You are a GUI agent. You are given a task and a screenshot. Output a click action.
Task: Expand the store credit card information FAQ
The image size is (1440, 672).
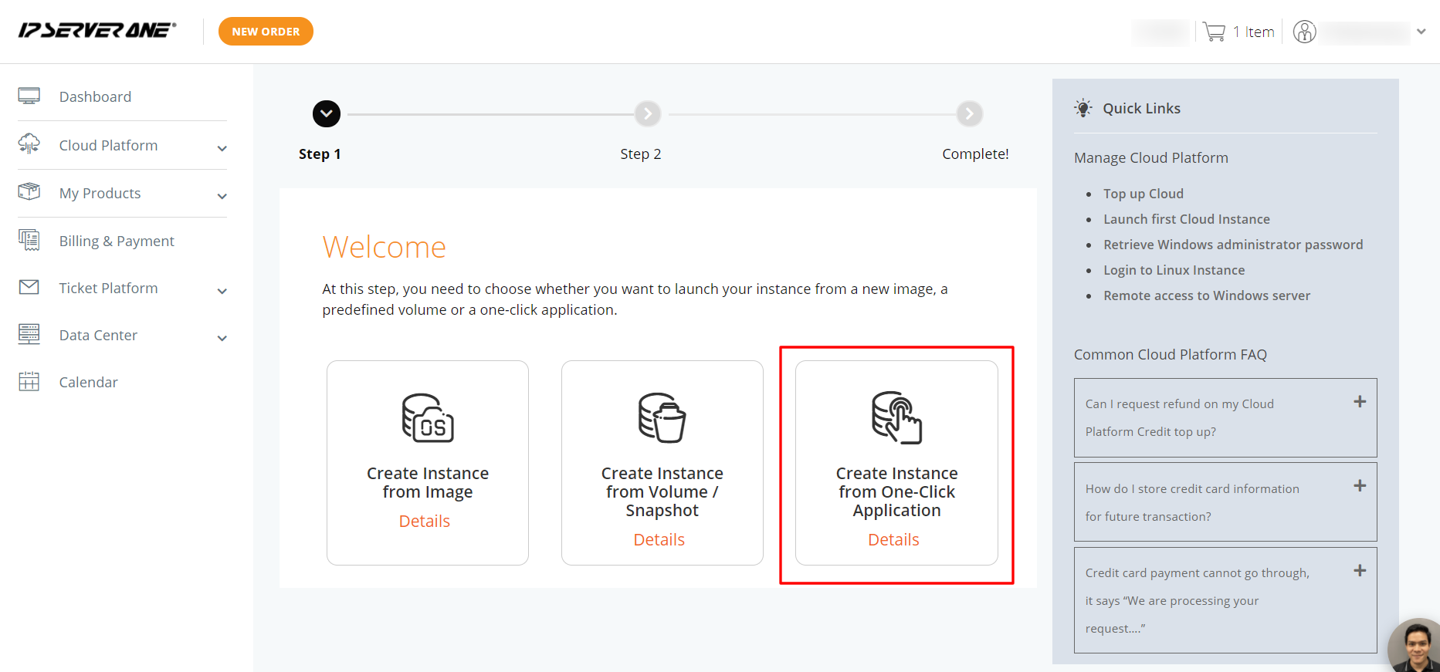pyautogui.click(x=1360, y=486)
